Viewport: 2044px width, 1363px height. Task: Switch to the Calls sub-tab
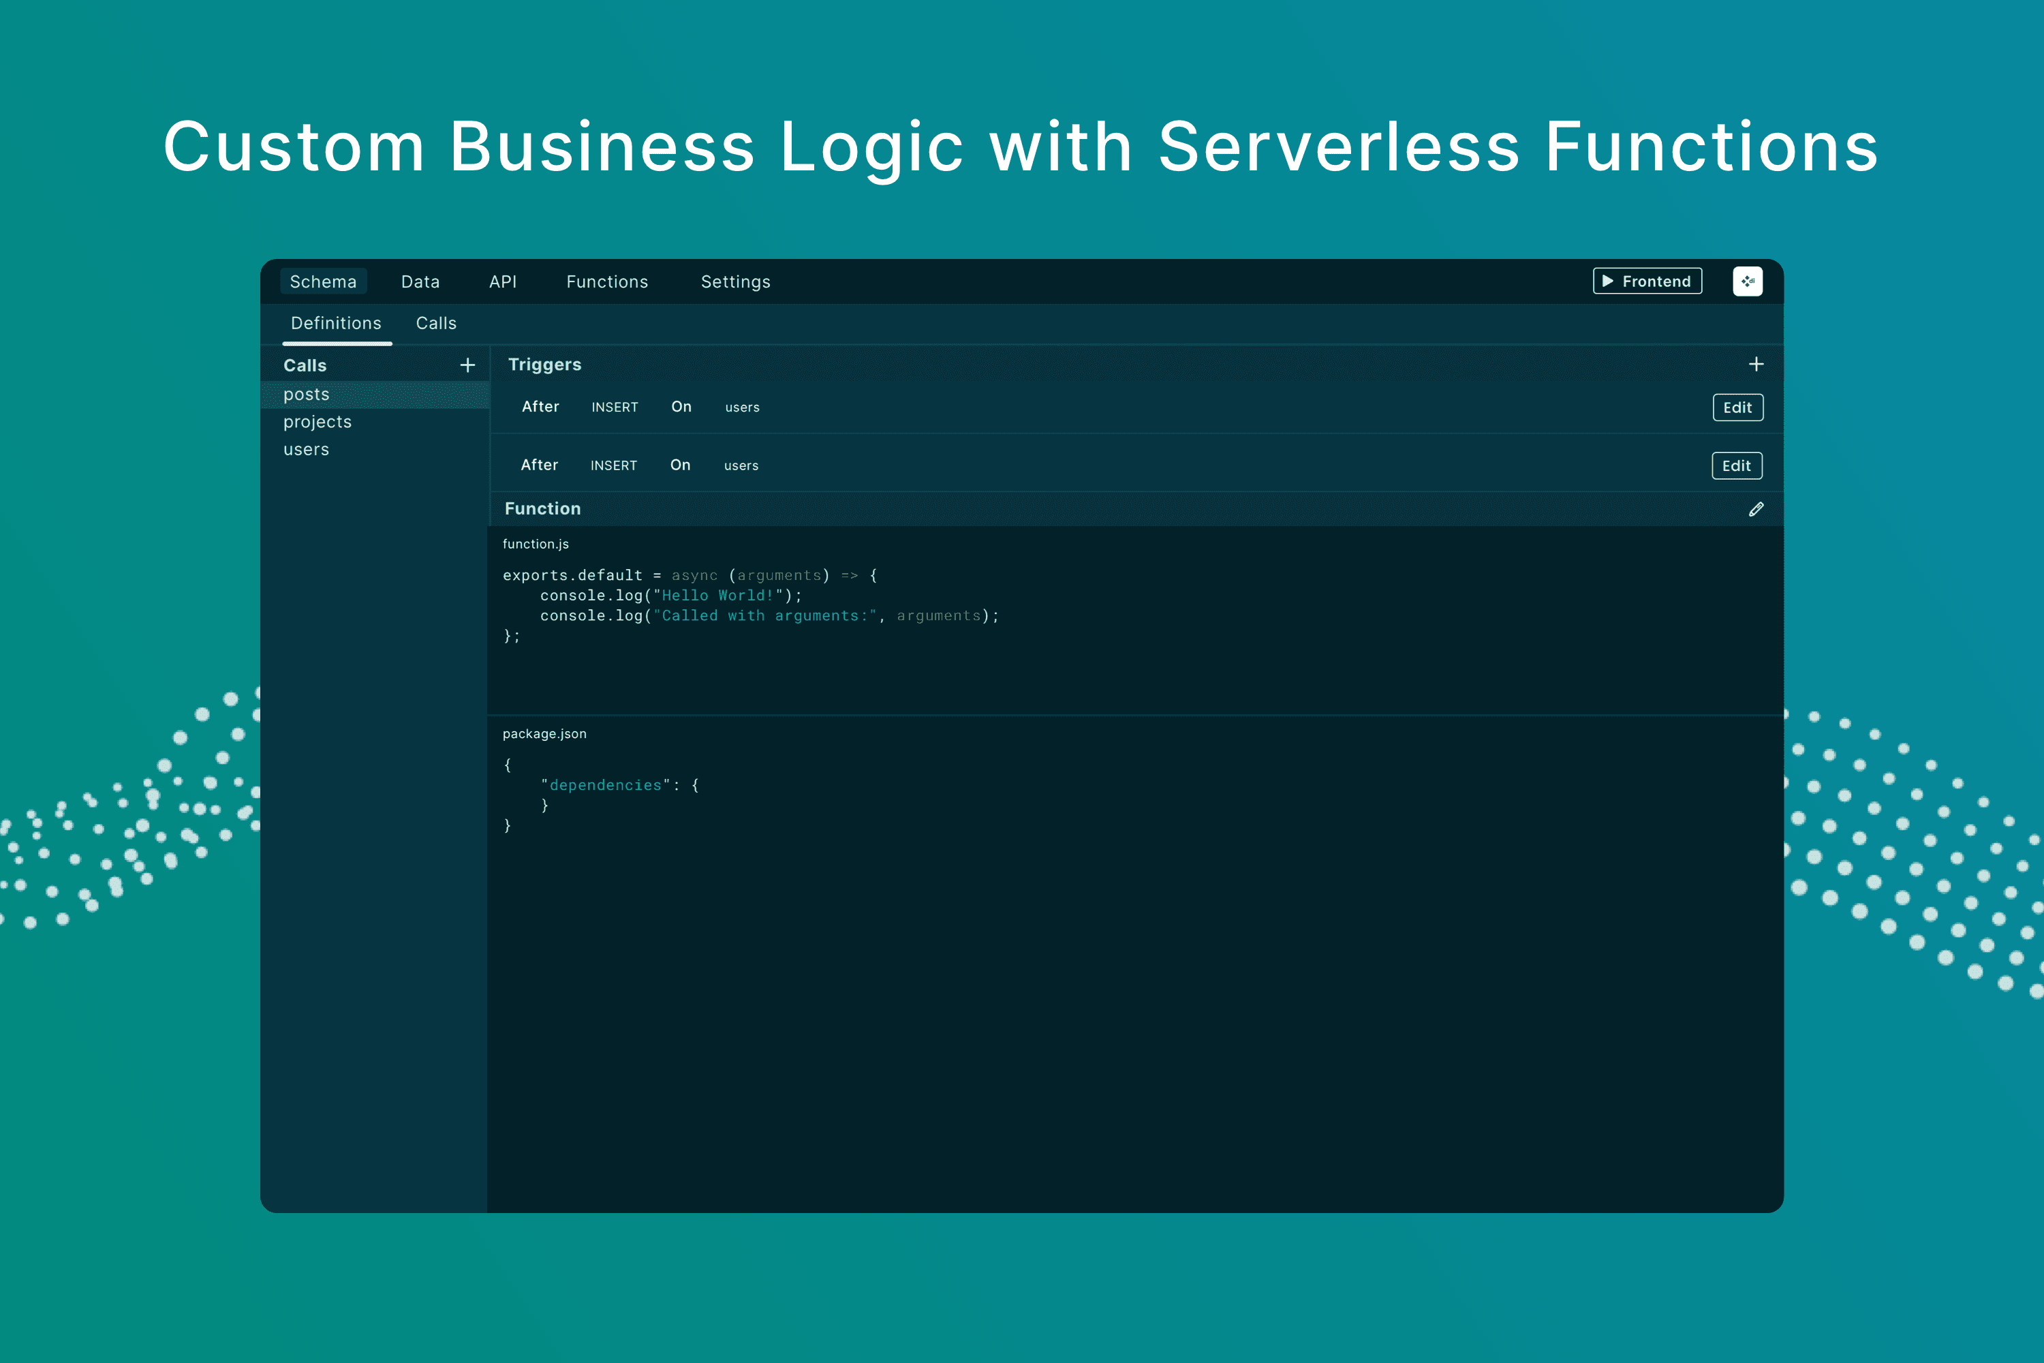(x=435, y=323)
